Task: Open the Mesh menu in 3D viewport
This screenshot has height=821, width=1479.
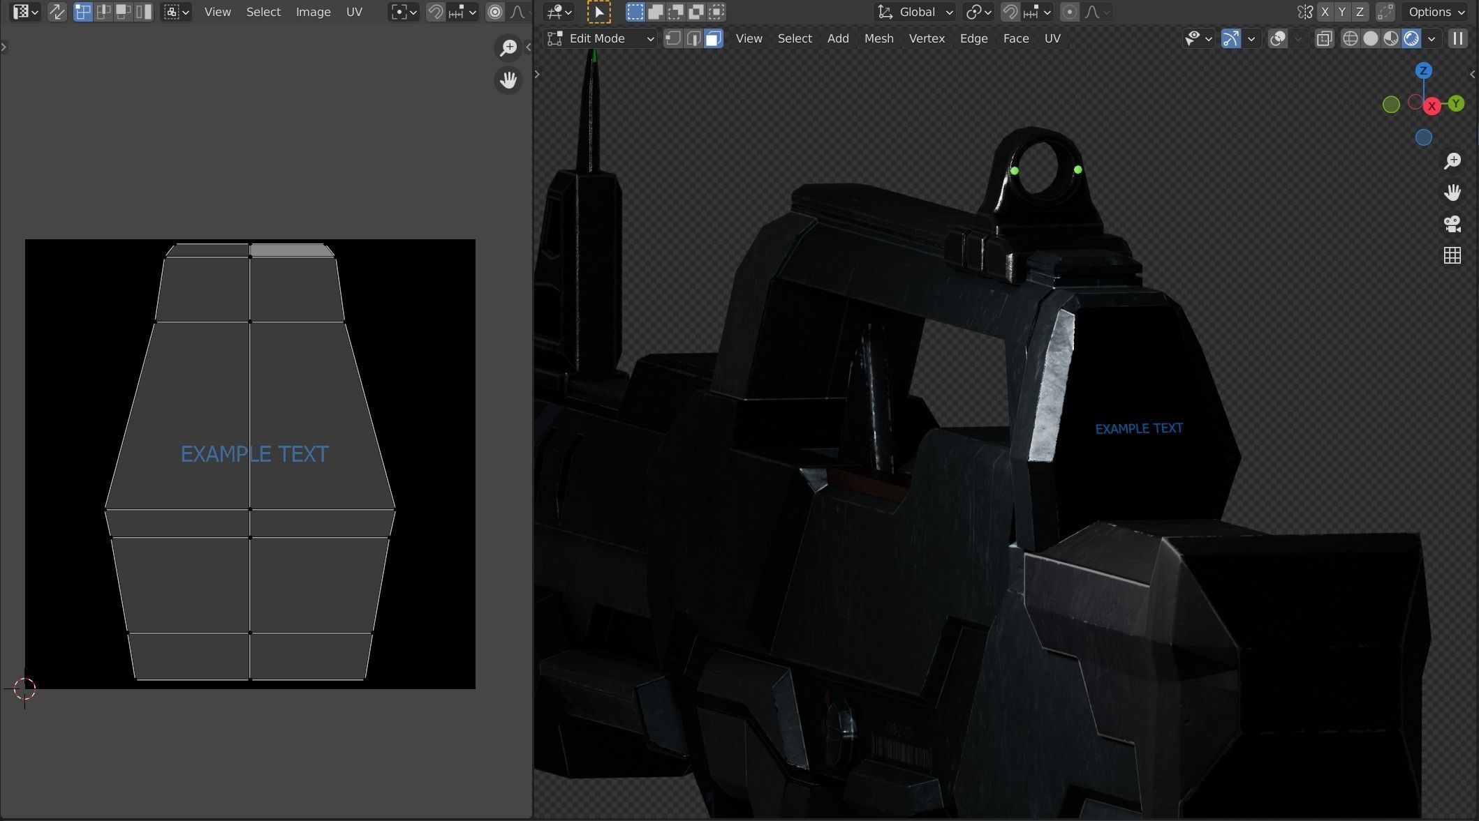Action: [x=878, y=38]
